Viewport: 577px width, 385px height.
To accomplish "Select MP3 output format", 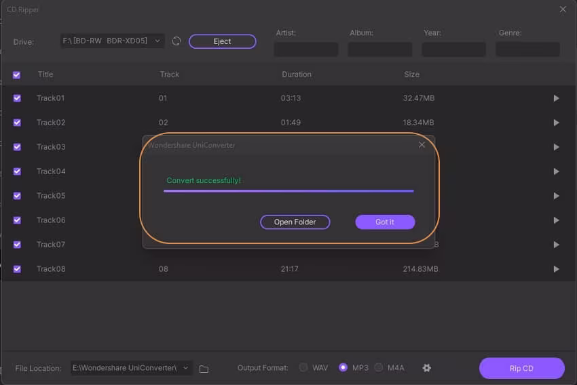I will tap(343, 367).
